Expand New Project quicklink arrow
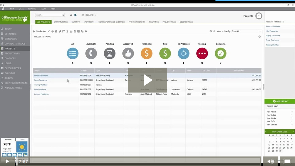 [292, 112]
